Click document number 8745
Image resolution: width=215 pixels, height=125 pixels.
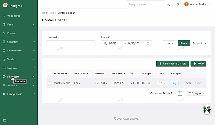[x=77, y=83]
